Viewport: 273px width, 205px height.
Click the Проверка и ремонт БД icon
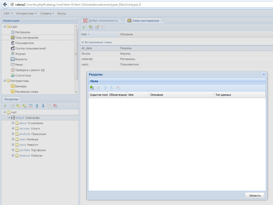(x=13, y=70)
